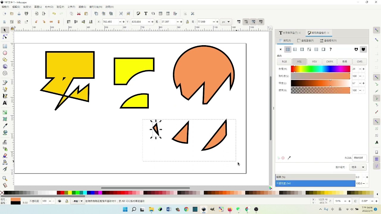Toggle layer lock in status bar

pos(66,201)
